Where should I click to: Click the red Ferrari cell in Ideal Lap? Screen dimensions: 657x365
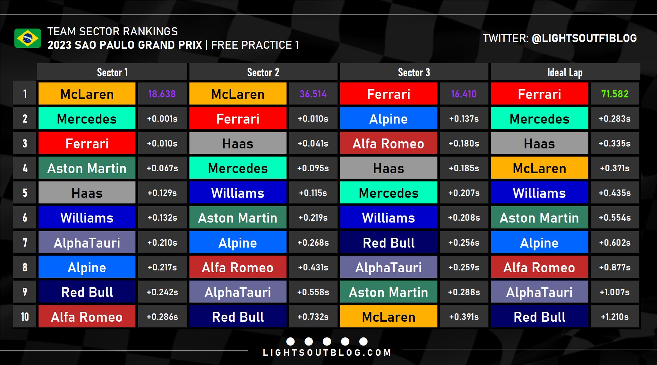pyautogui.click(x=539, y=94)
